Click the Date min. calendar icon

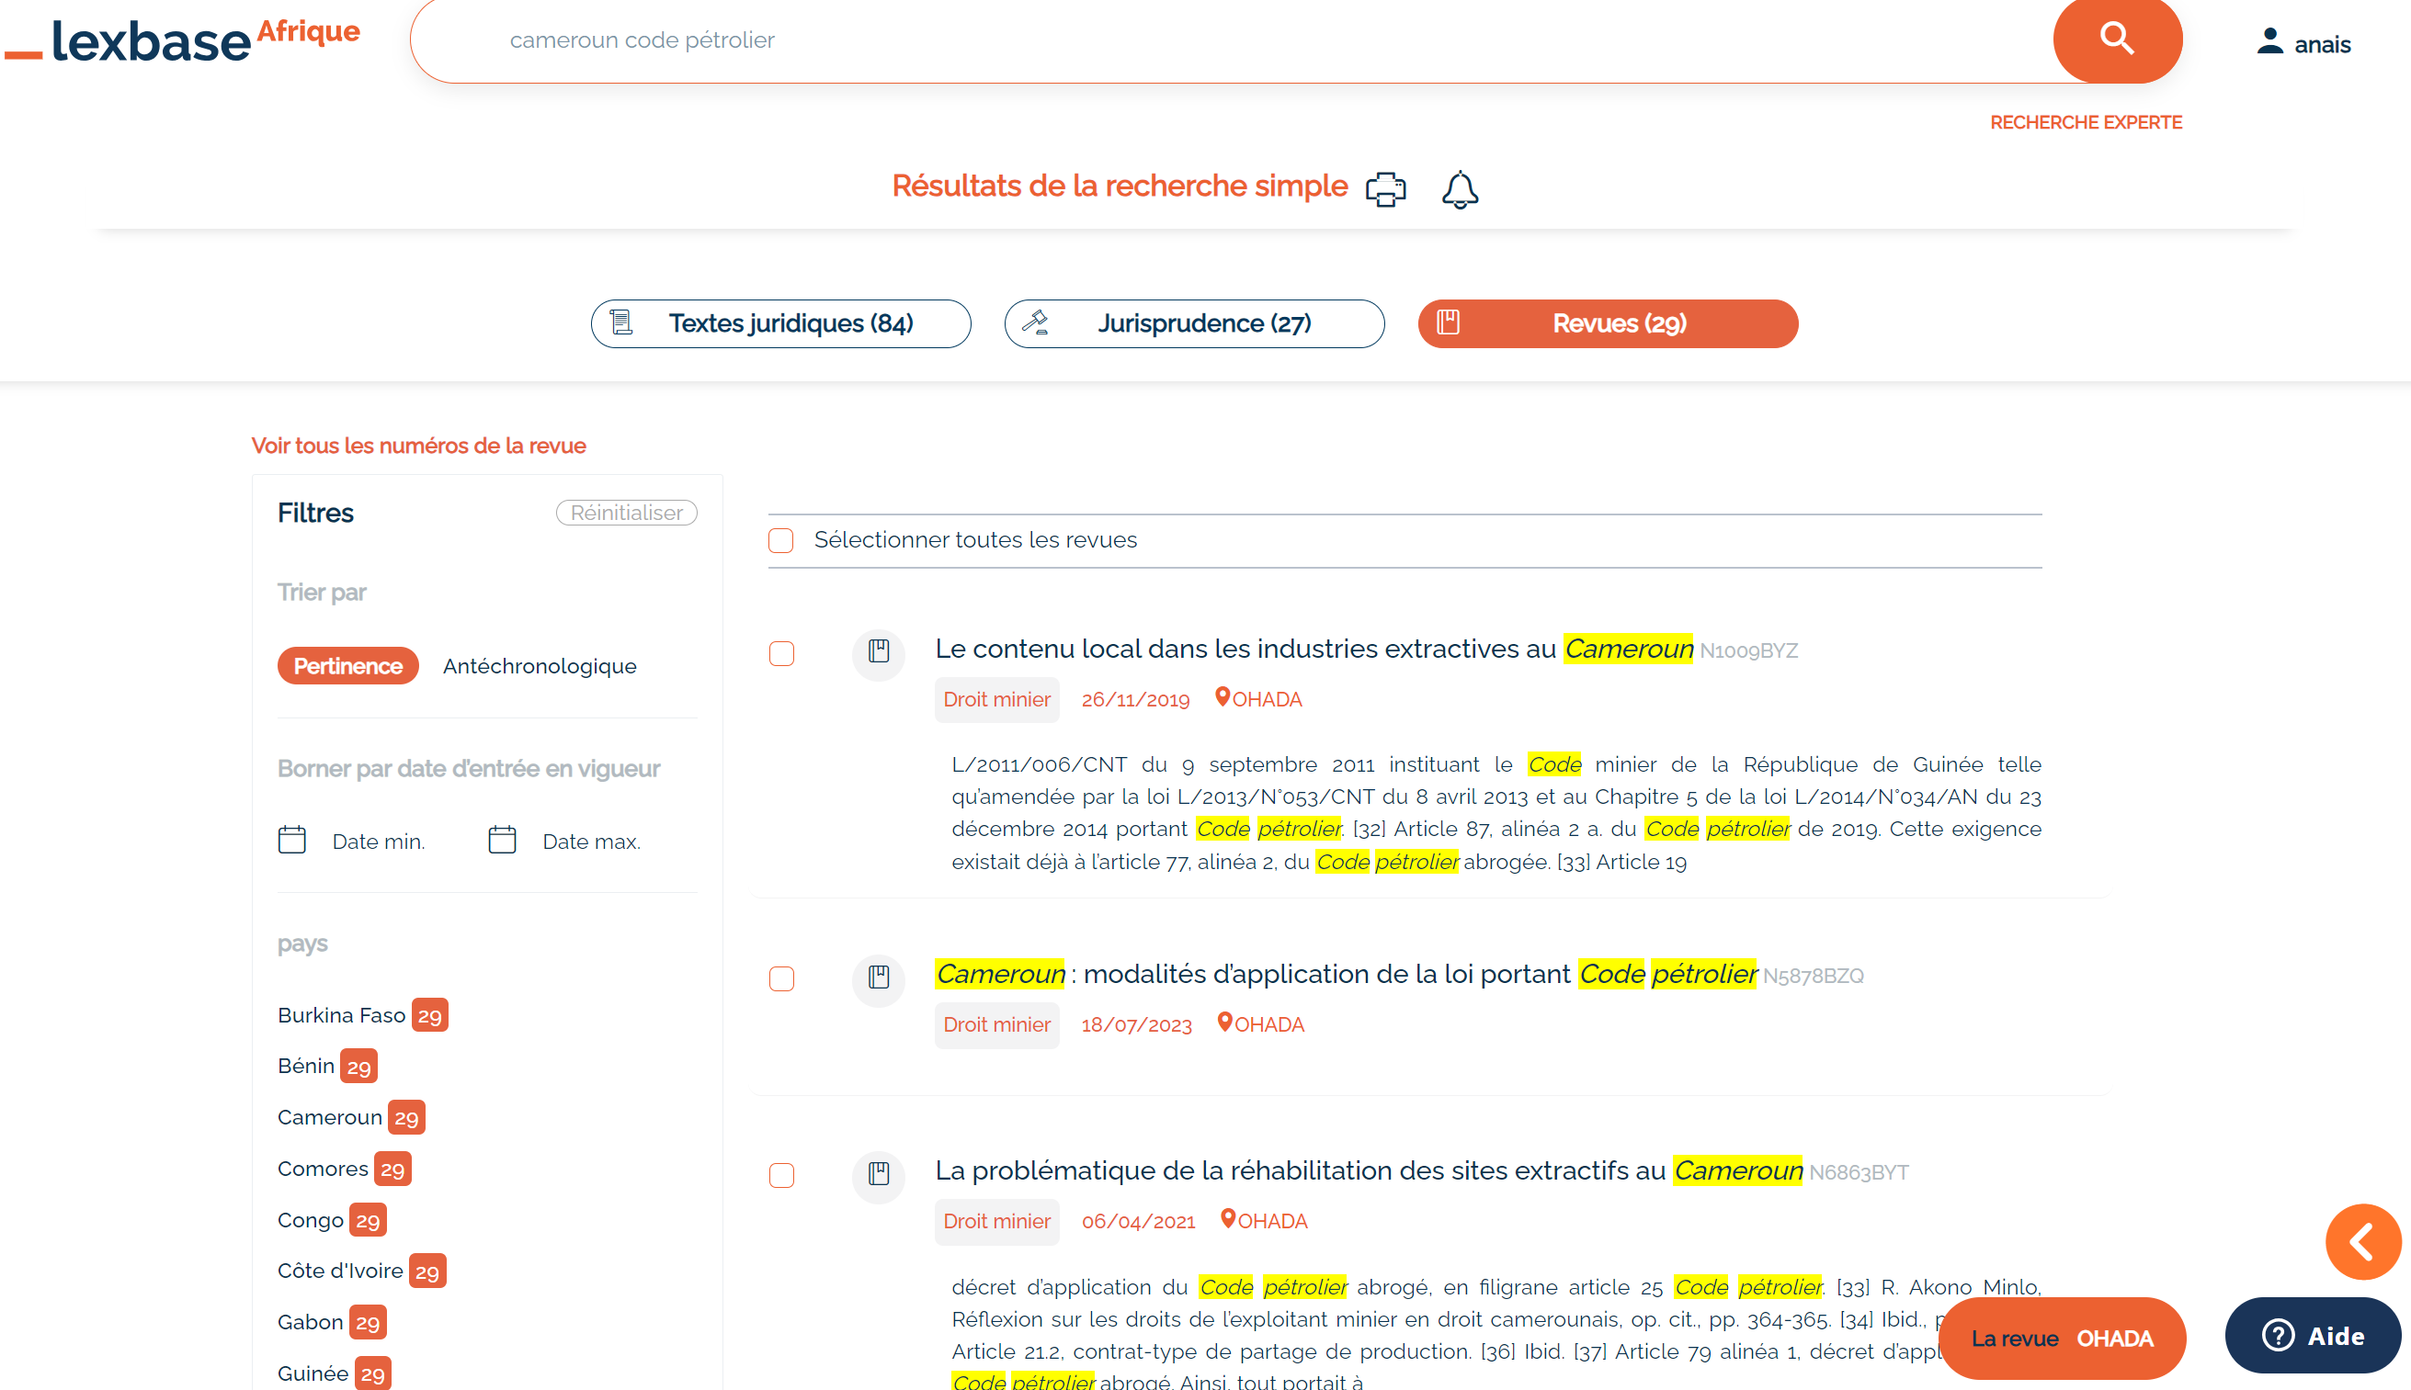click(x=292, y=840)
